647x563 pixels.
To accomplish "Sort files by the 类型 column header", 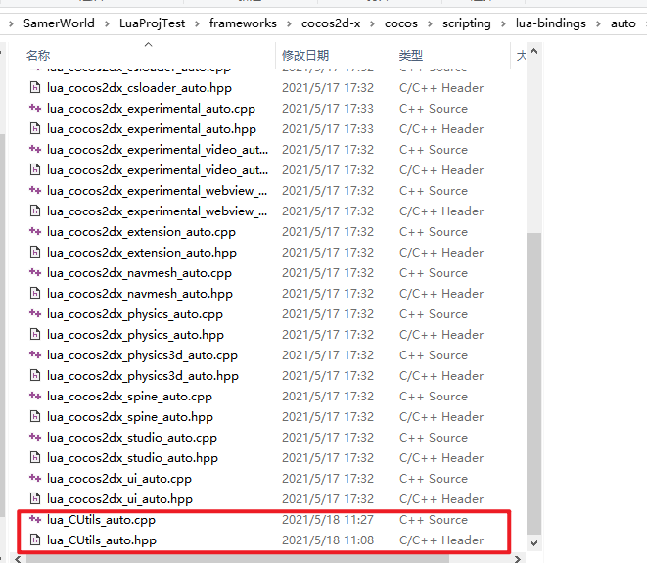I will pos(411,57).
